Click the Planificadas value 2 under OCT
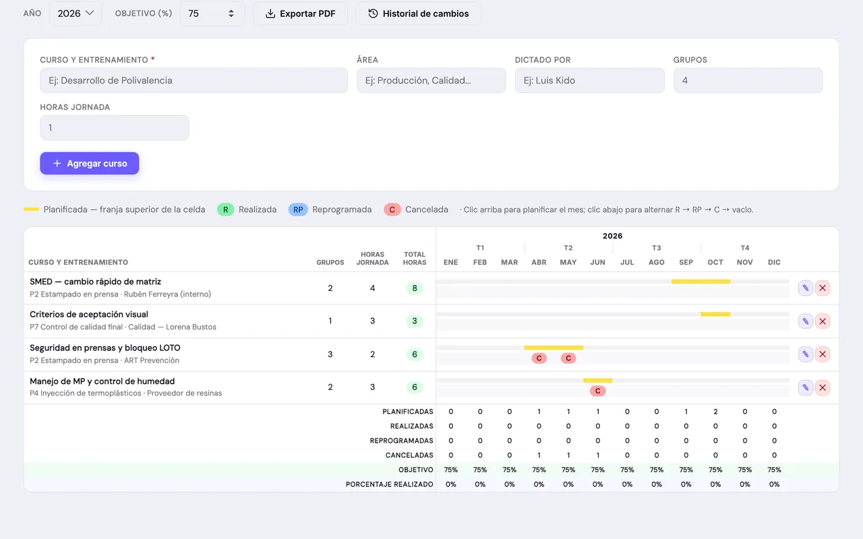The width and height of the screenshot is (863, 539). 715,412
